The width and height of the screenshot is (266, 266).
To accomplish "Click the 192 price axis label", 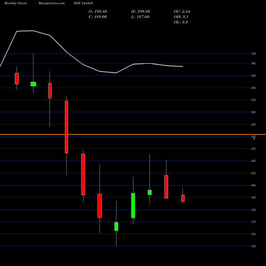I will (x=253, y=197).
